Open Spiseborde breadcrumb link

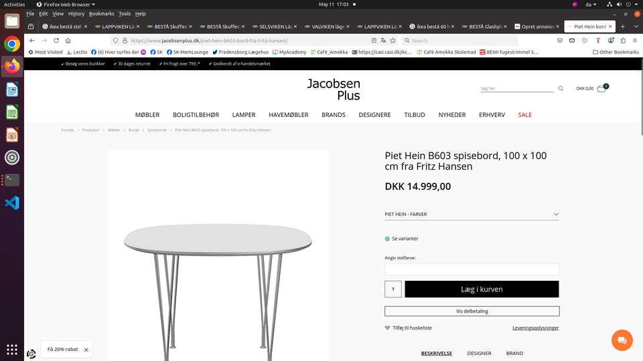point(157,130)
